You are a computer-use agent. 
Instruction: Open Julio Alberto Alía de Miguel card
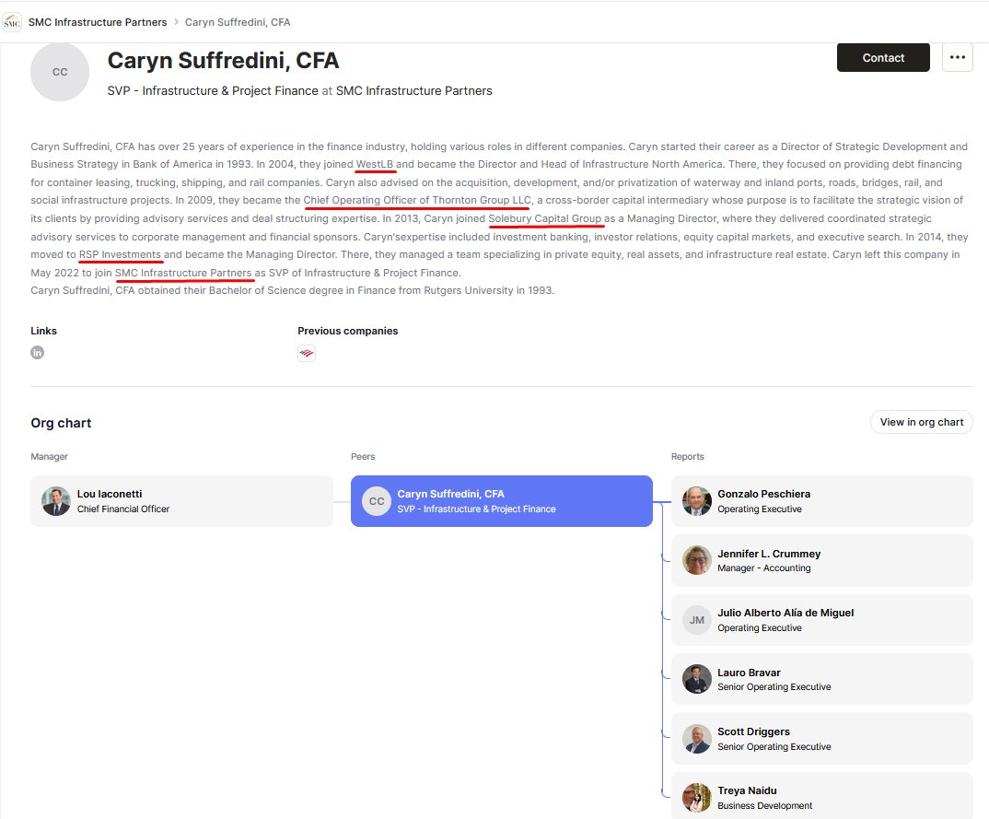pos(821,620)
